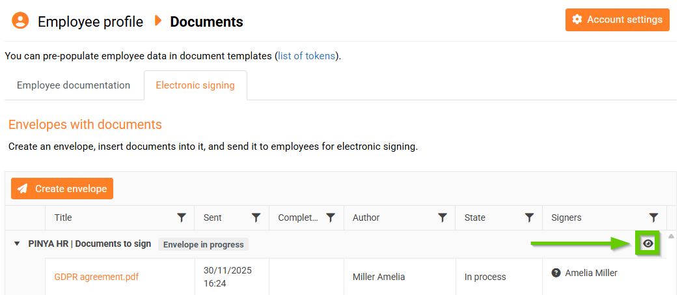Switch to the Employee documentation tab
682x295 pixels.
pos(74,85)
